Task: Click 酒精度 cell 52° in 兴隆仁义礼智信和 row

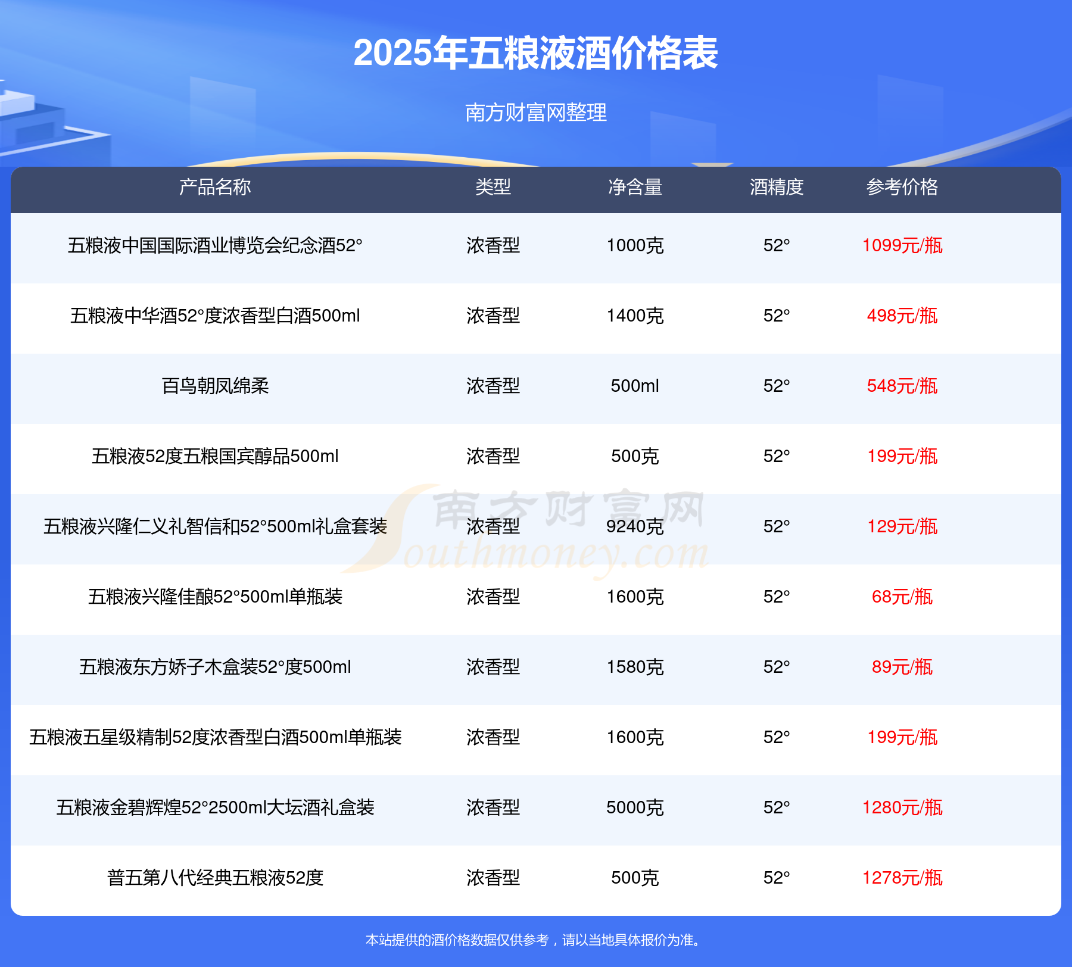Action: point(777,526)
